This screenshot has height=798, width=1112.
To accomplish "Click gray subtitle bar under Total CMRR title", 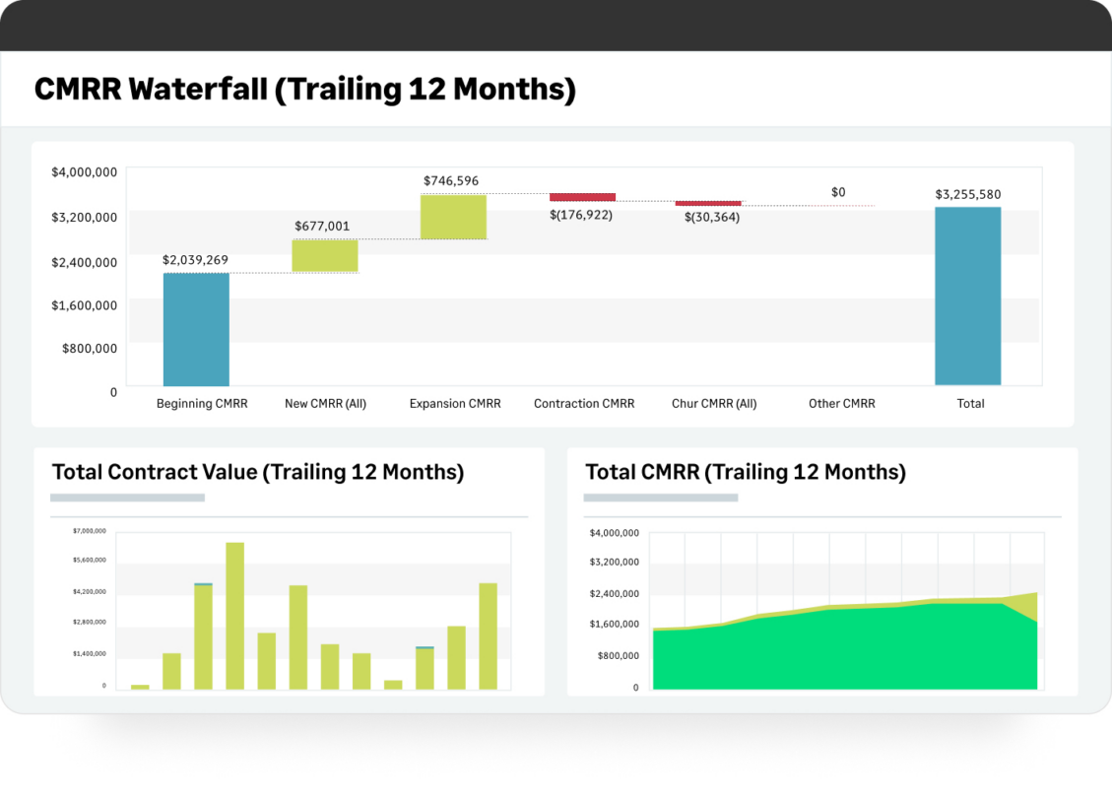I will pos(660,498).
